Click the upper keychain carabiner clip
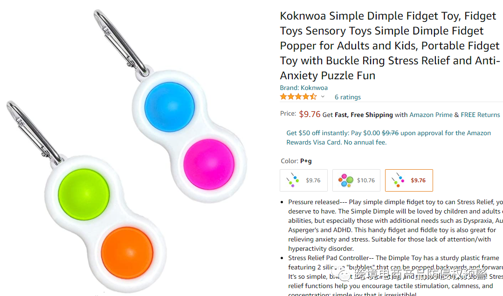 pos(120,43)
